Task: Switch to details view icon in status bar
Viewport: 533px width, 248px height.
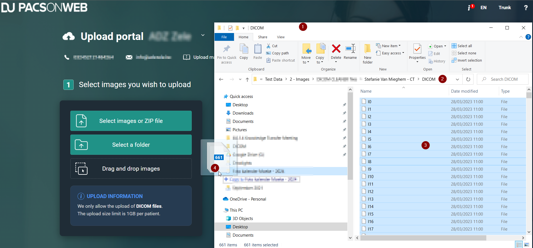Action: tap(519, 245)
